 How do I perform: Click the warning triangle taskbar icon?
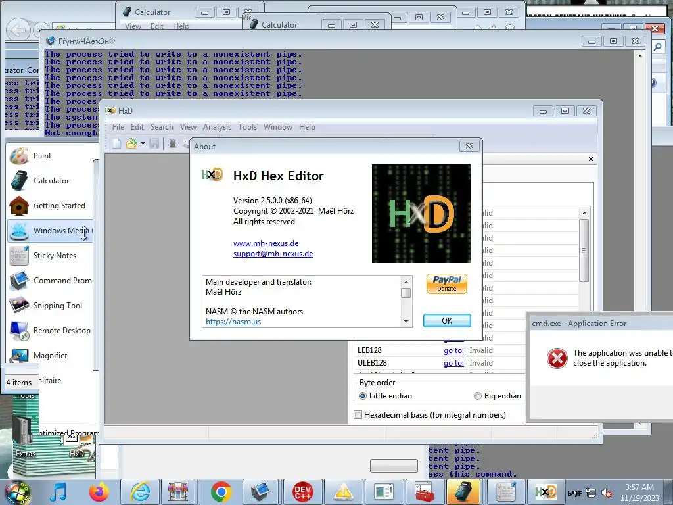343,492
